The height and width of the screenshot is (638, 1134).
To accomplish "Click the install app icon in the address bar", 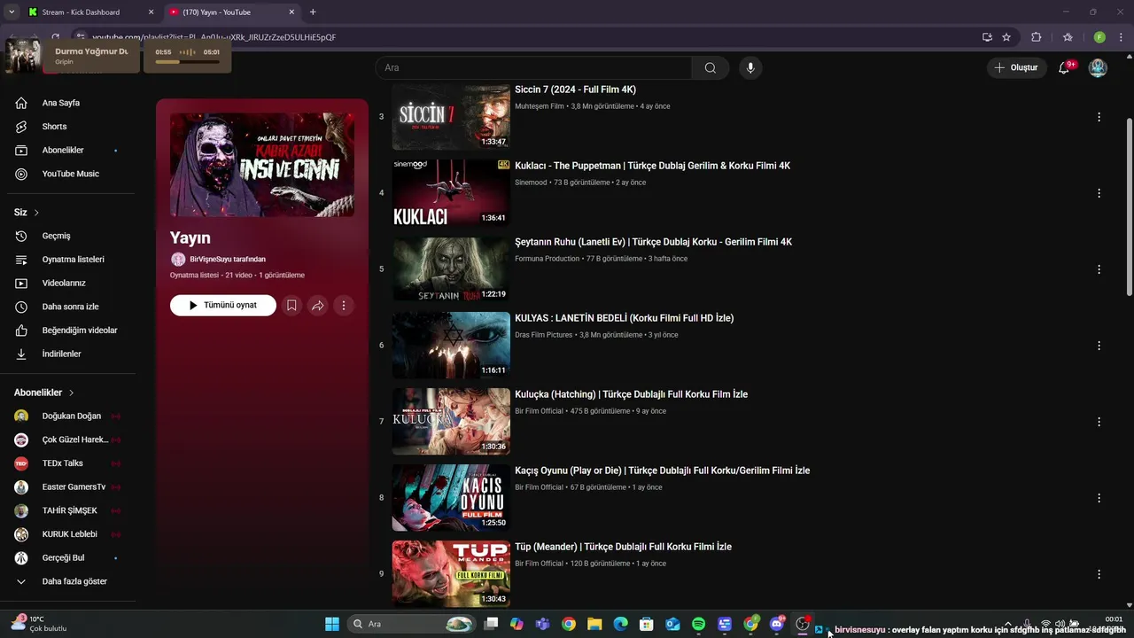I will pos(987,37).
